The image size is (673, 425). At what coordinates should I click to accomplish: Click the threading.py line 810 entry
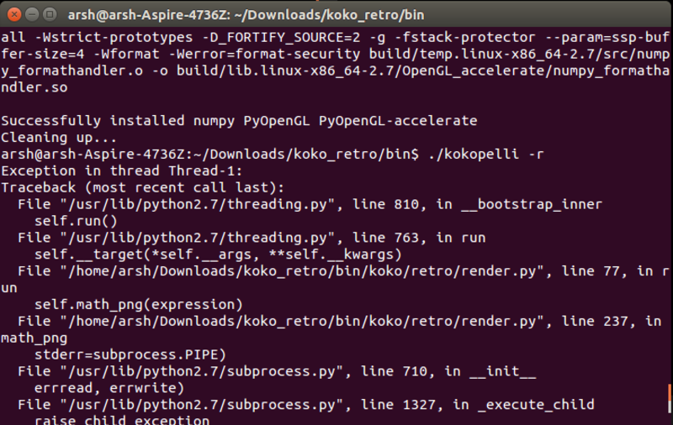tap(310, 204)
